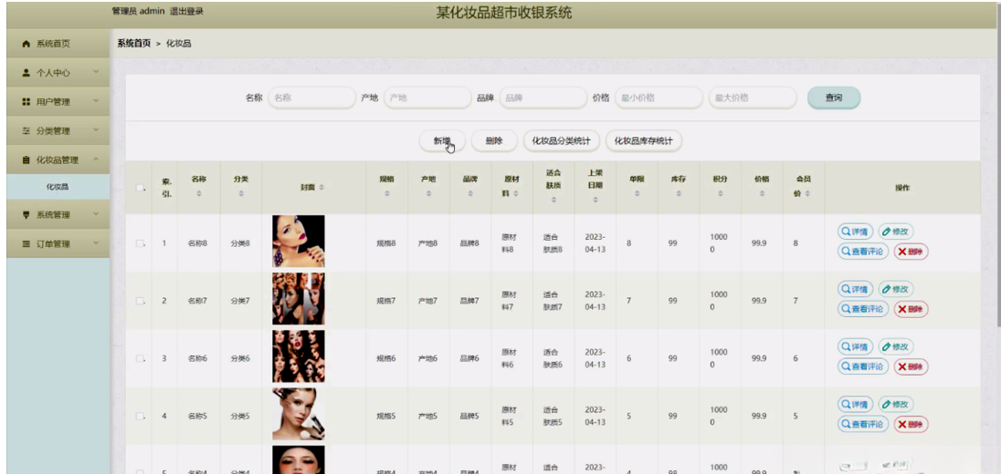This screenshot has height=474, width=1001.
Task: Click the person icon beside 个人中心
Action: tap(26, 73)
